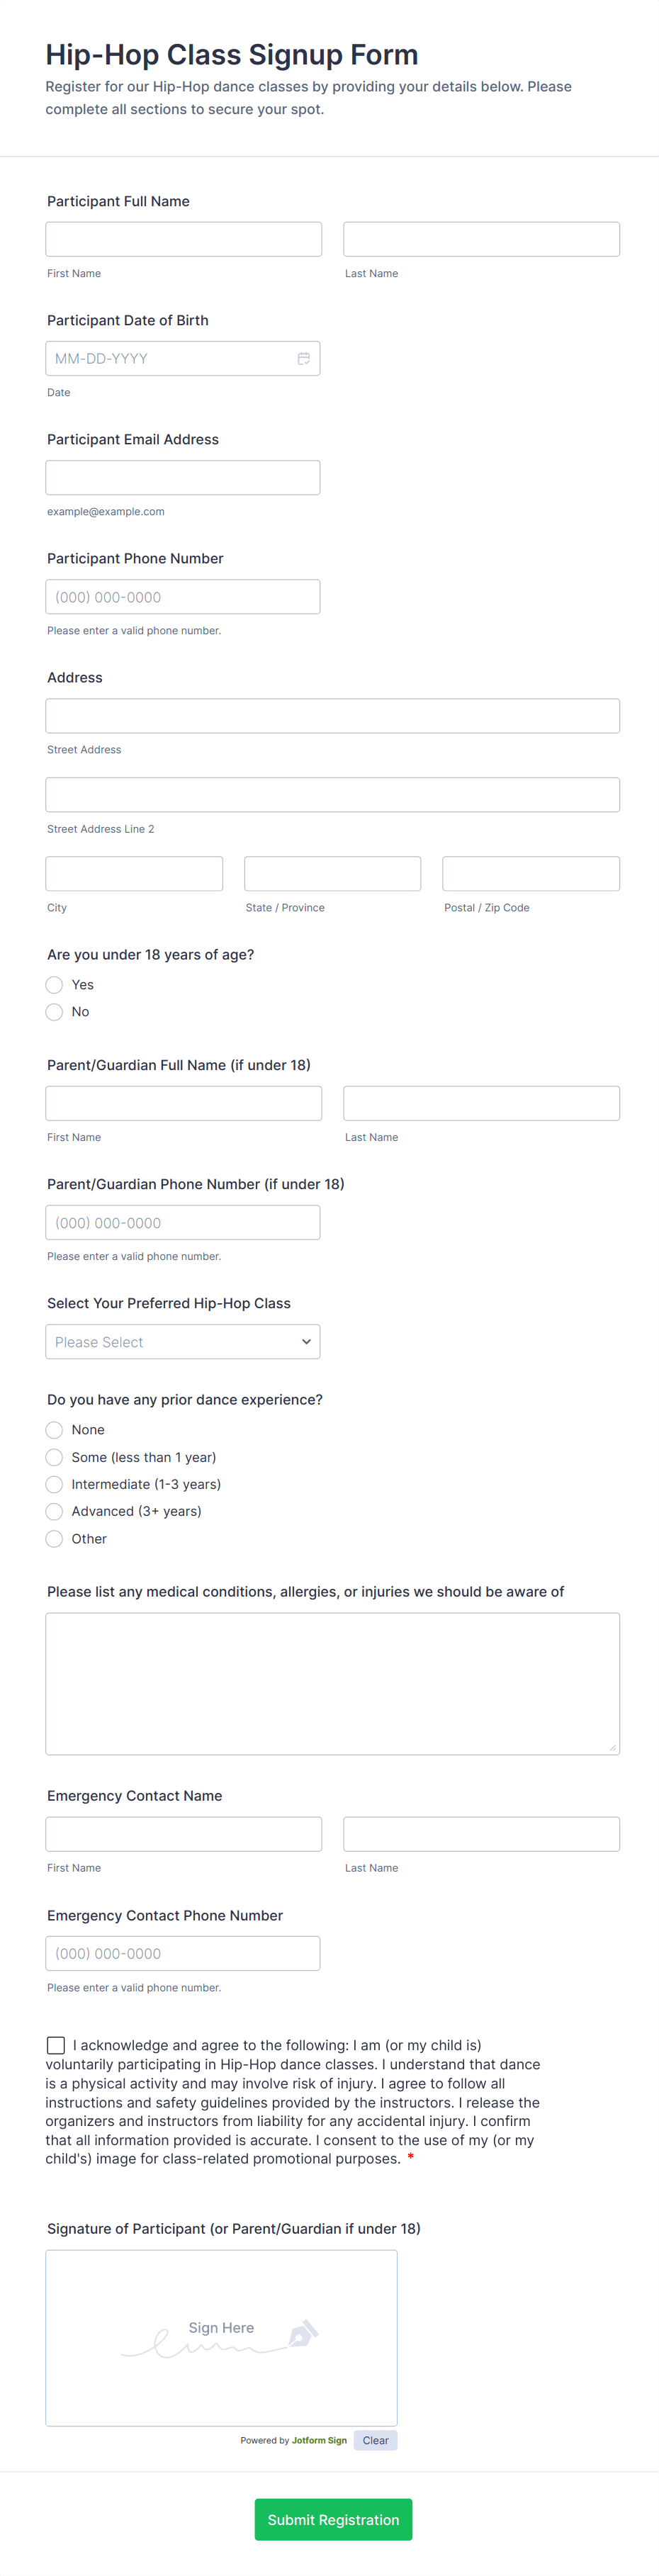Focus the Participant Email Address field
The height and width of the screenshot is (2576, 659).
tap(183, 478)
